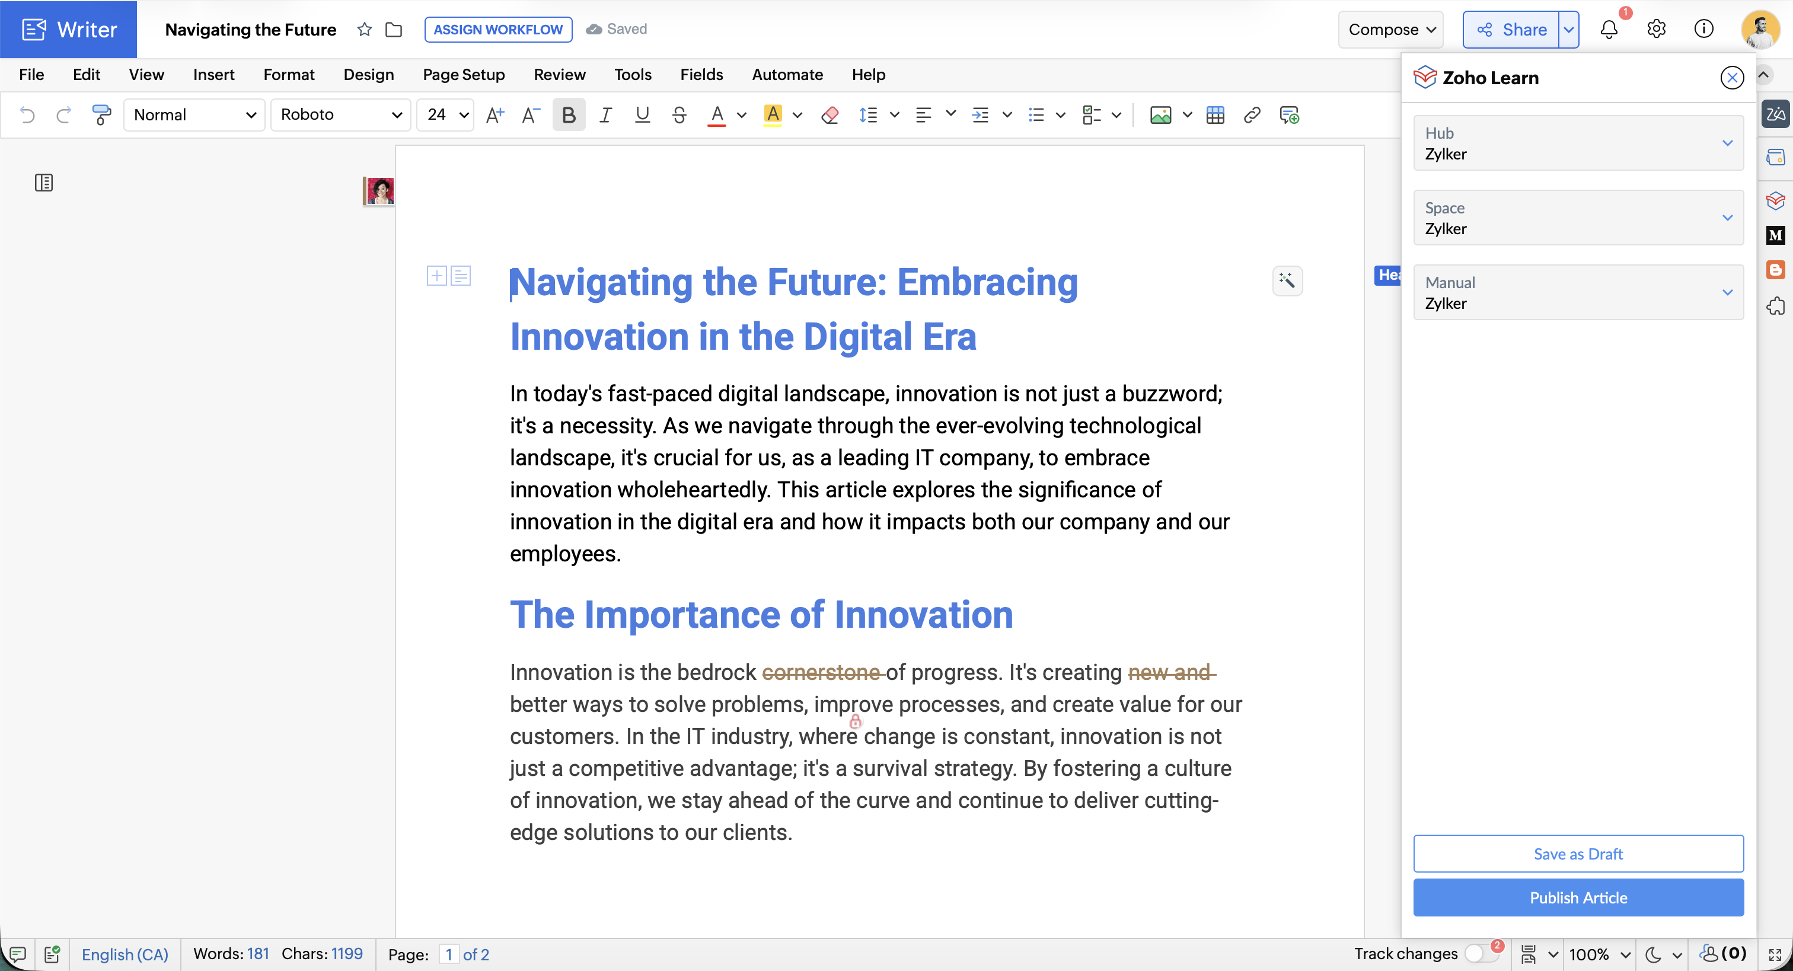Click the format painter icon

point(101,115)
